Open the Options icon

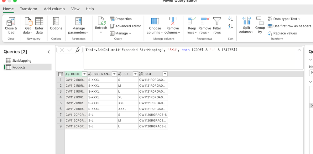point(56,21)
